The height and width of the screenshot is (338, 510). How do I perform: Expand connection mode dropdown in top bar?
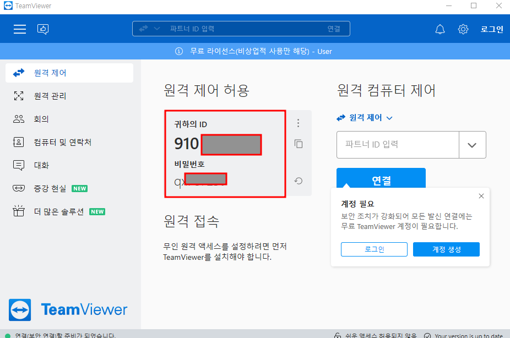[157, 29]
